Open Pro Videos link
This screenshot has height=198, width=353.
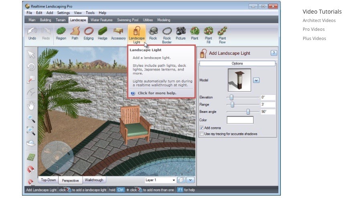(314, 29)
